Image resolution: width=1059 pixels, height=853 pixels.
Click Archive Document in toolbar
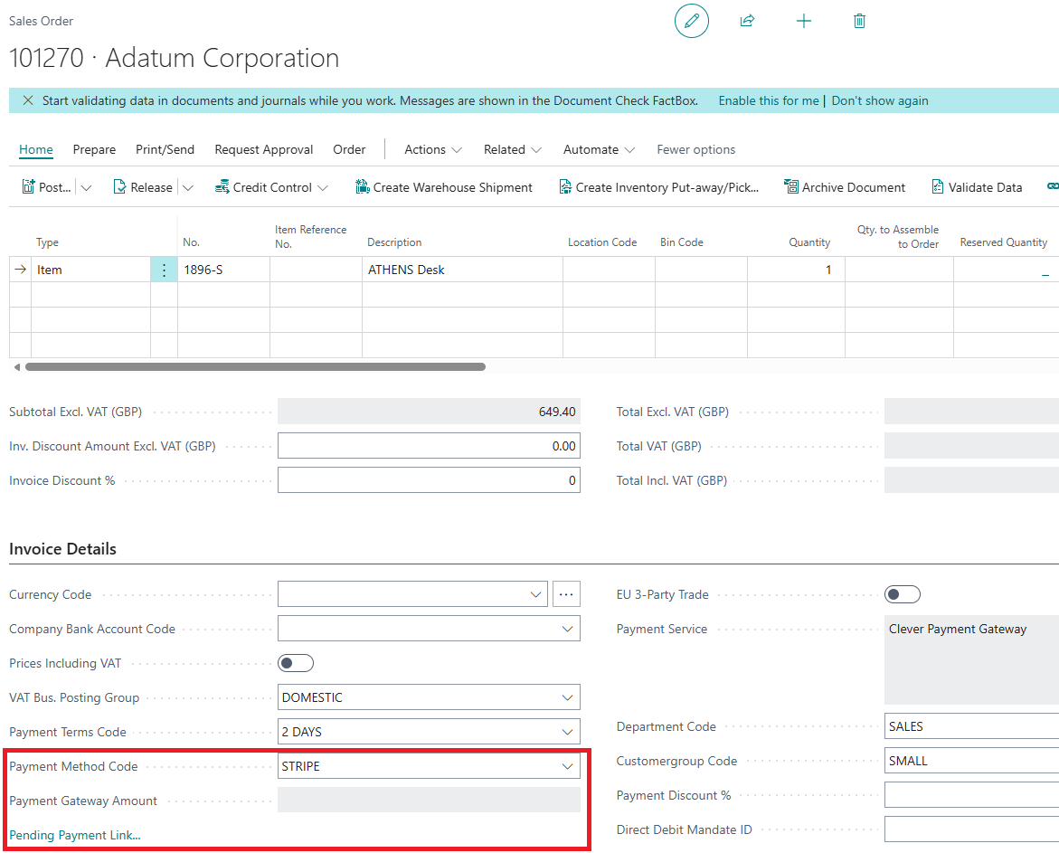point(844,187)
